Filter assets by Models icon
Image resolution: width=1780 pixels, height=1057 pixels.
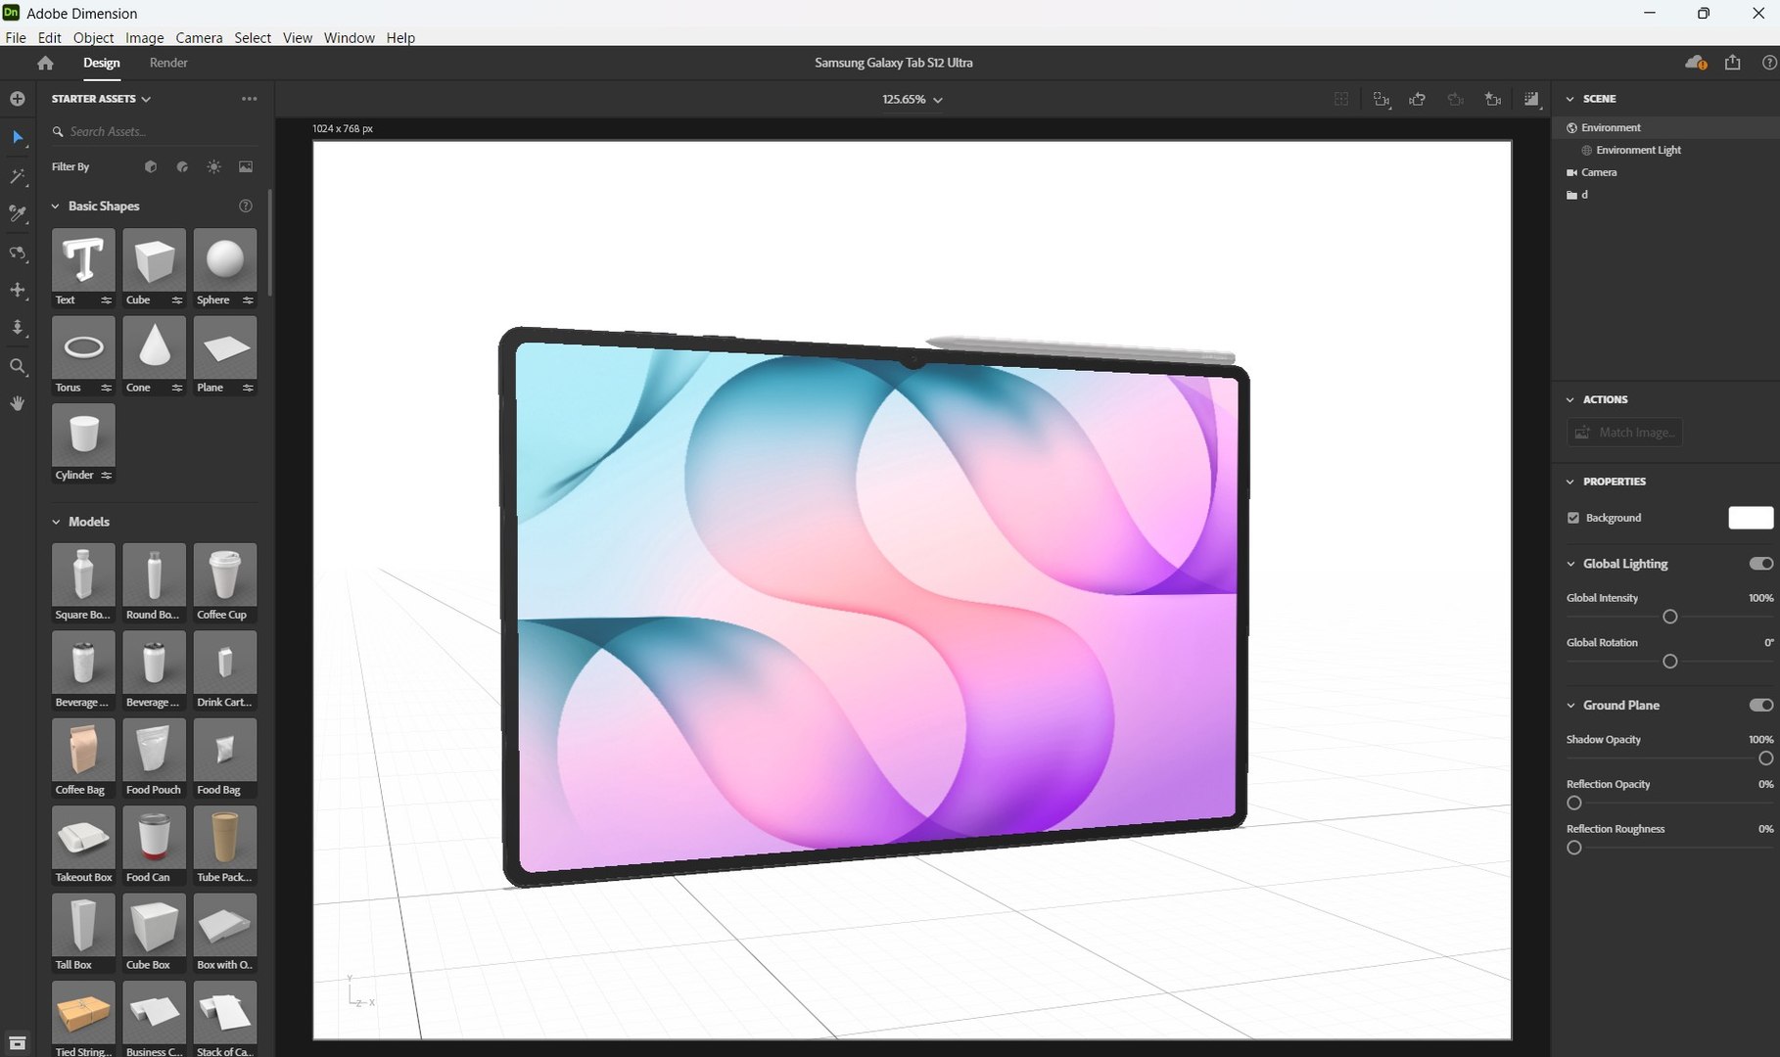click(151, 167)
